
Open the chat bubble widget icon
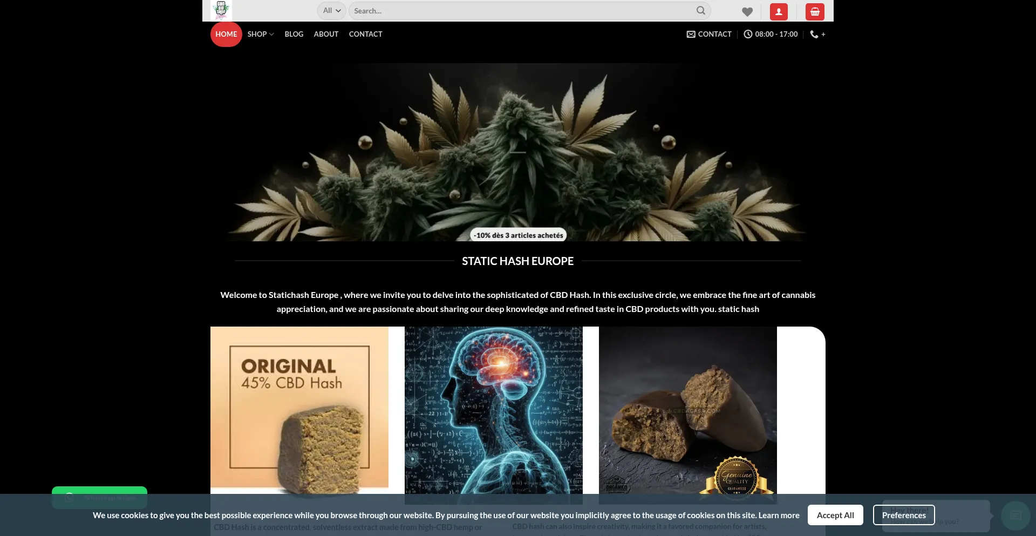[x=1015, y=516]
